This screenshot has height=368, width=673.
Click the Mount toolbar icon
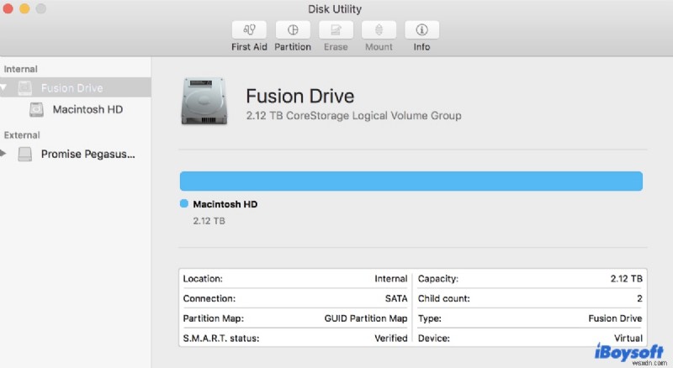tap(379, 30)
